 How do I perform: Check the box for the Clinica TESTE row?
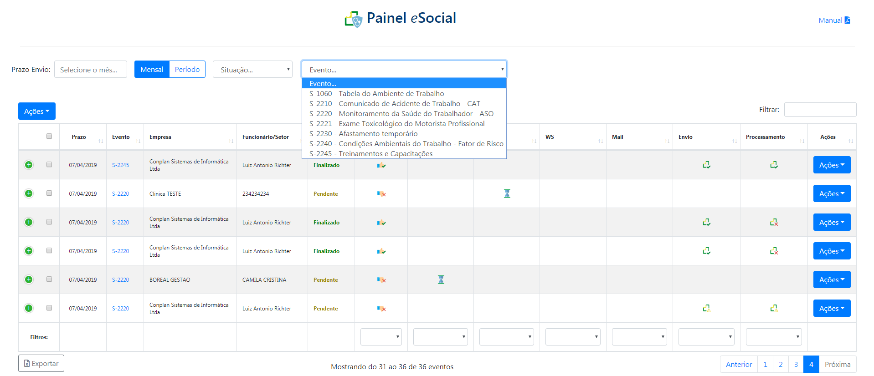[x=49, y=193]
